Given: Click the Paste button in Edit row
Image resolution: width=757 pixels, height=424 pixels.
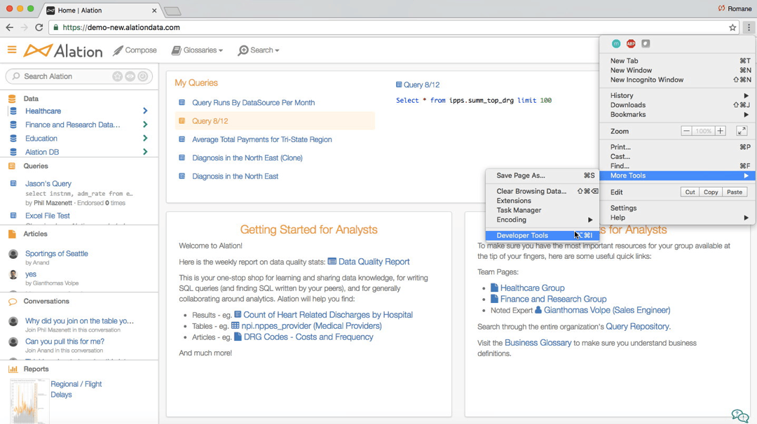Looking at the screenshot, I should pyautogui.click(x=735, y=192).
